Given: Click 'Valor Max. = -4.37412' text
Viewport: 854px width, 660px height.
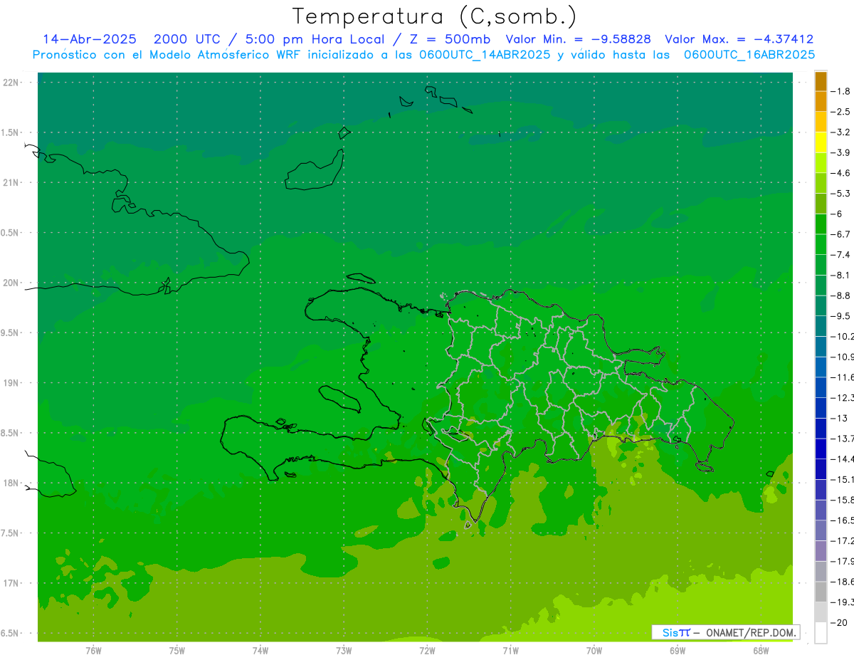Looking at the screenshot, I should [738, 39].
